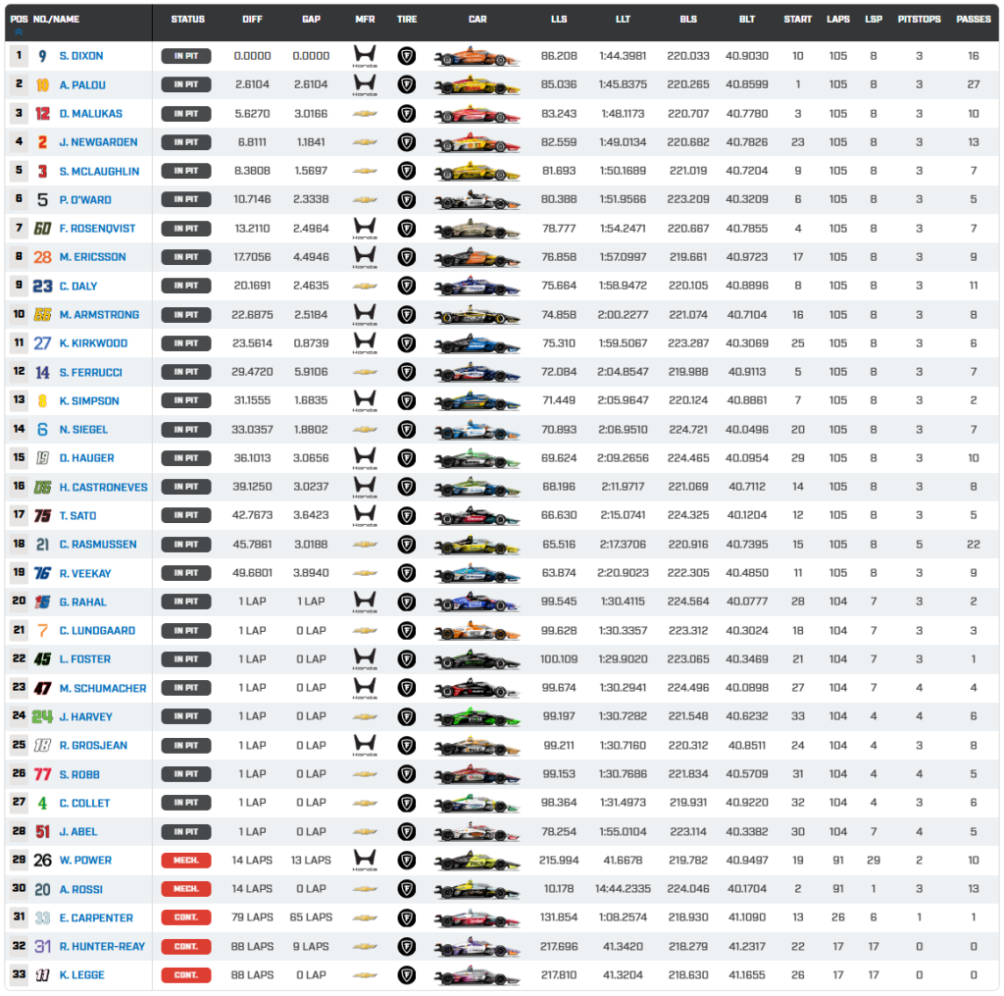The height and width of the screenshot is (996, 1004).
Task: Click the Honda logo in M. Ericsson row
Action: (365, 257)
